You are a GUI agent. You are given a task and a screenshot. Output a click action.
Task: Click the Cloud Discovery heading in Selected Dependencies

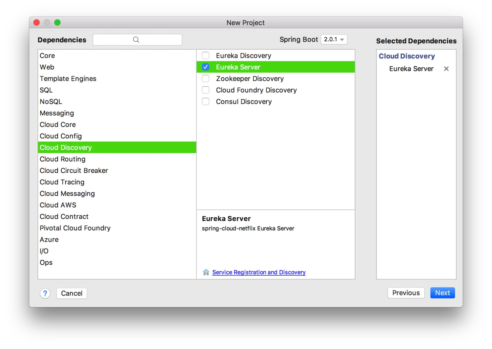[x=407, y=56]
